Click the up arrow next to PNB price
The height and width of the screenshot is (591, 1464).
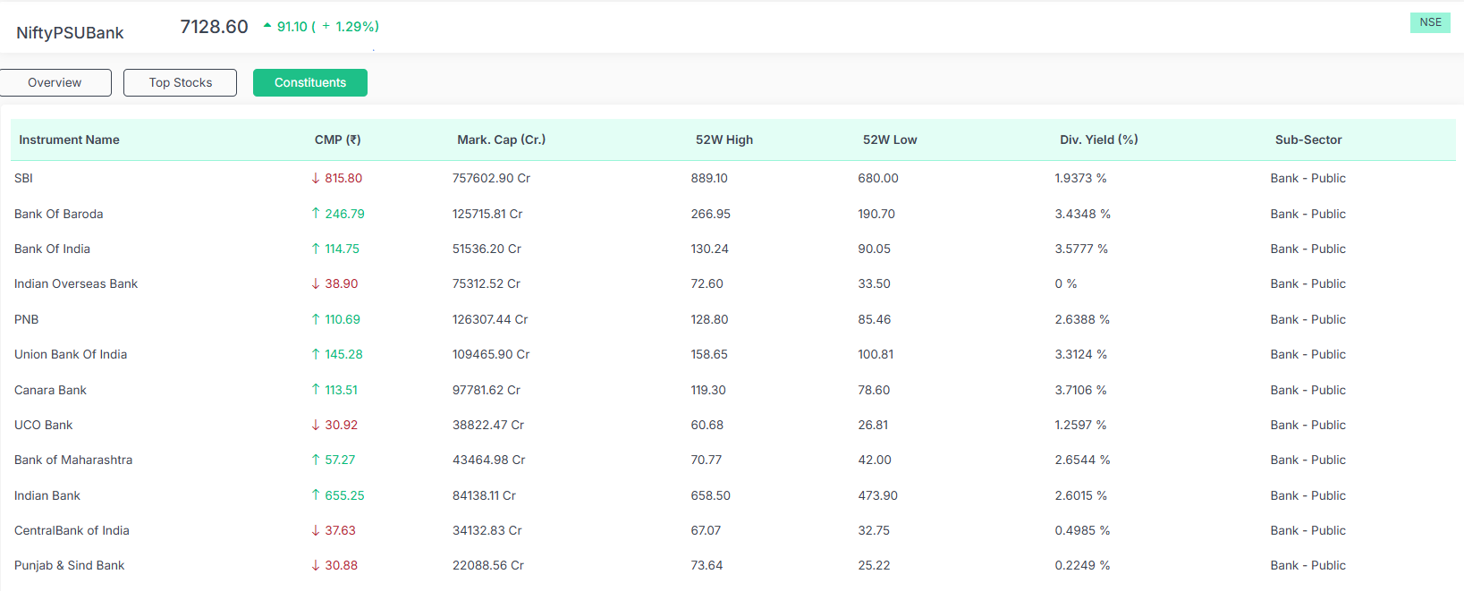(316, 319)
